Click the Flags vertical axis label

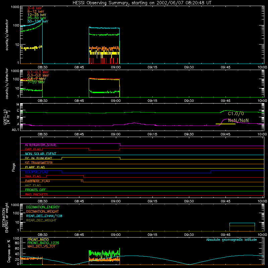(13, 167)
